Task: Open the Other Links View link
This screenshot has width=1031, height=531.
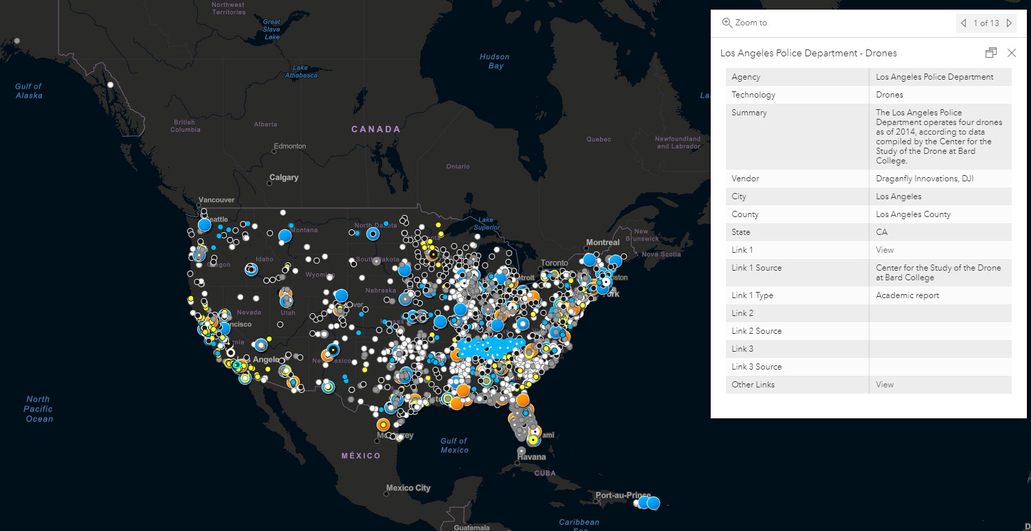Action: [885, 385]
